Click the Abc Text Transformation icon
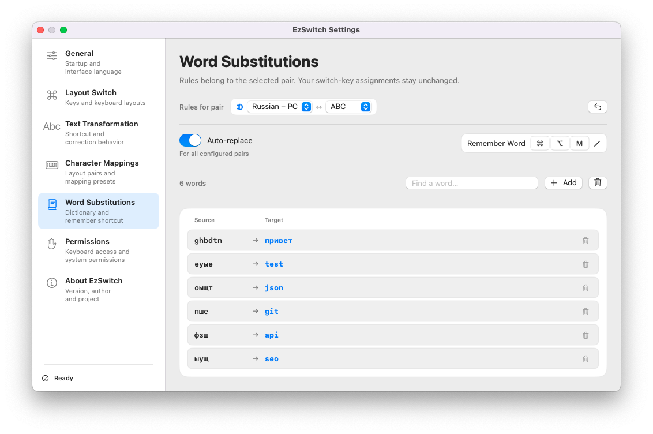 tap(52, 126)
